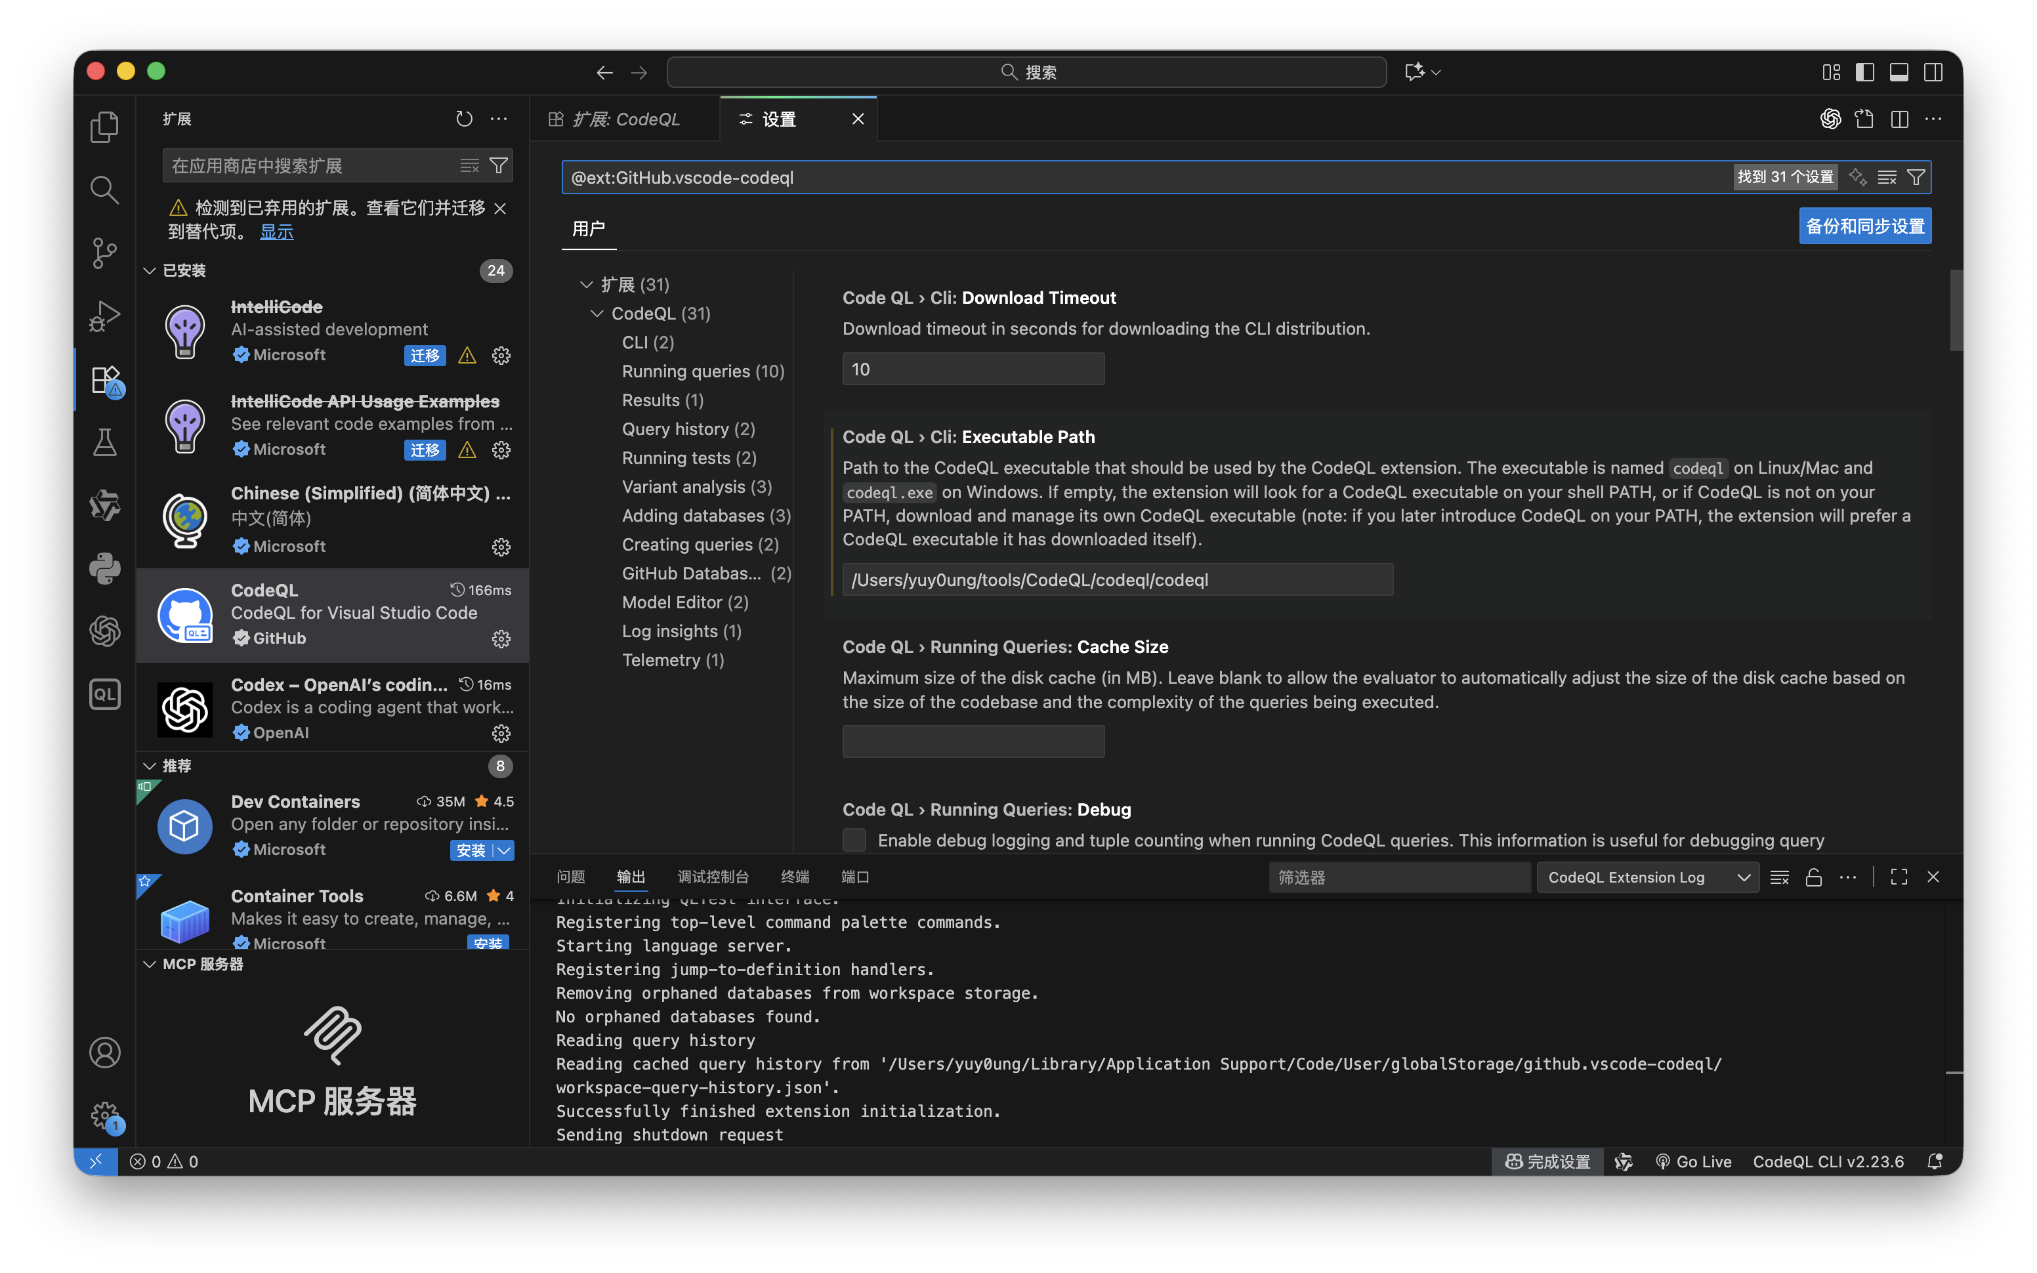Image resolution: width=2037 pixels, height=1273 pixels.
Task: Click the settings editor vertical scrollbar
Action: pos(1956,310)
